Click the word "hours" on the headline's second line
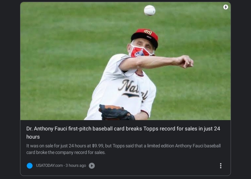251x179 pixels. click(33, 137)
